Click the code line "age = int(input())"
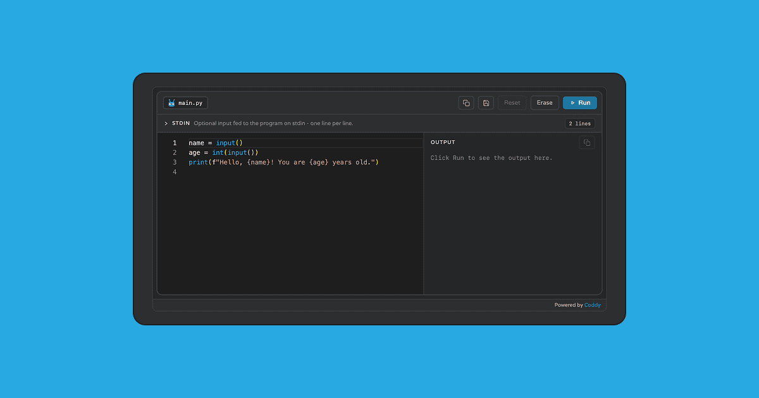The height and width of the screenshot is (398, 759). click(x=223, y=153)
